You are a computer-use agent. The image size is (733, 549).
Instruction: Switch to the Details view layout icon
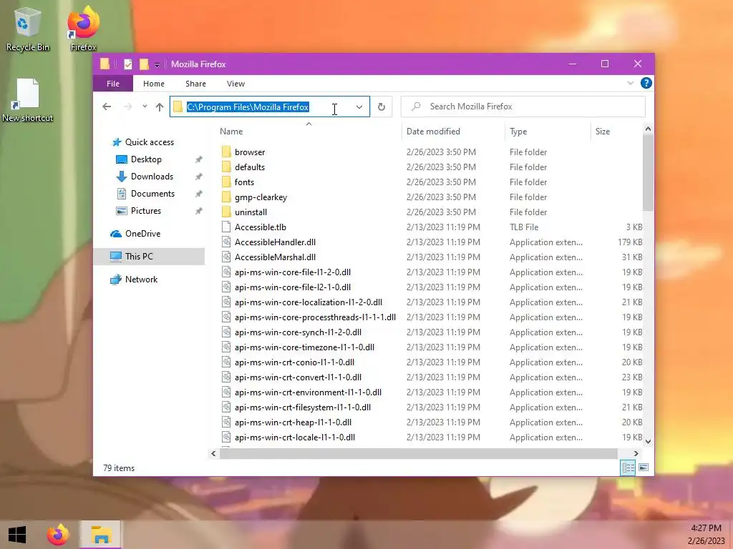click(628, 468)
